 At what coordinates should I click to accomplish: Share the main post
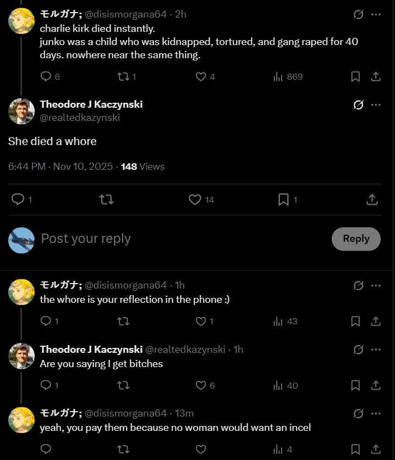click(372, 200)
